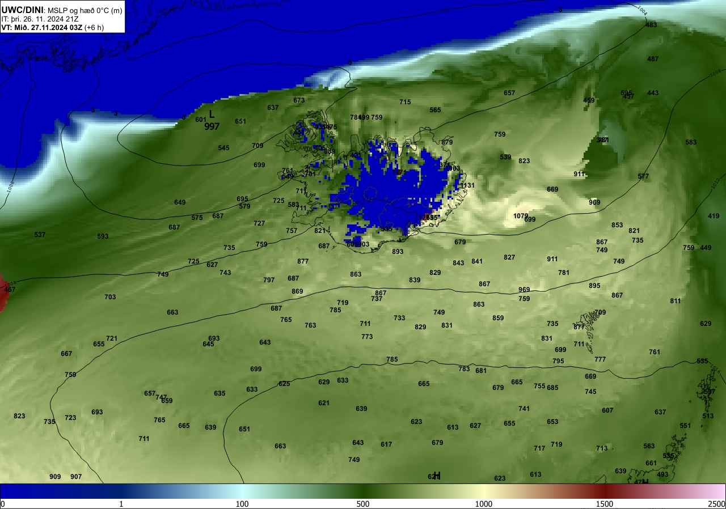Click the height value 895
Image resolution: width=726 pixels, height=509 pixels.
click(x=594, y=286)
